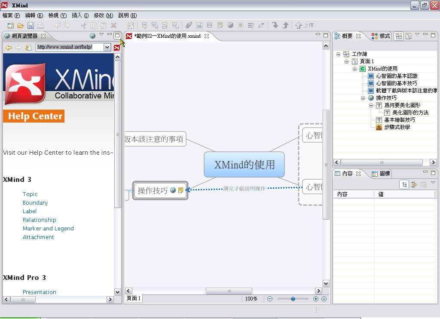
Task: Open the 檔案 (F) menu
Action: (x=11, y=15)
